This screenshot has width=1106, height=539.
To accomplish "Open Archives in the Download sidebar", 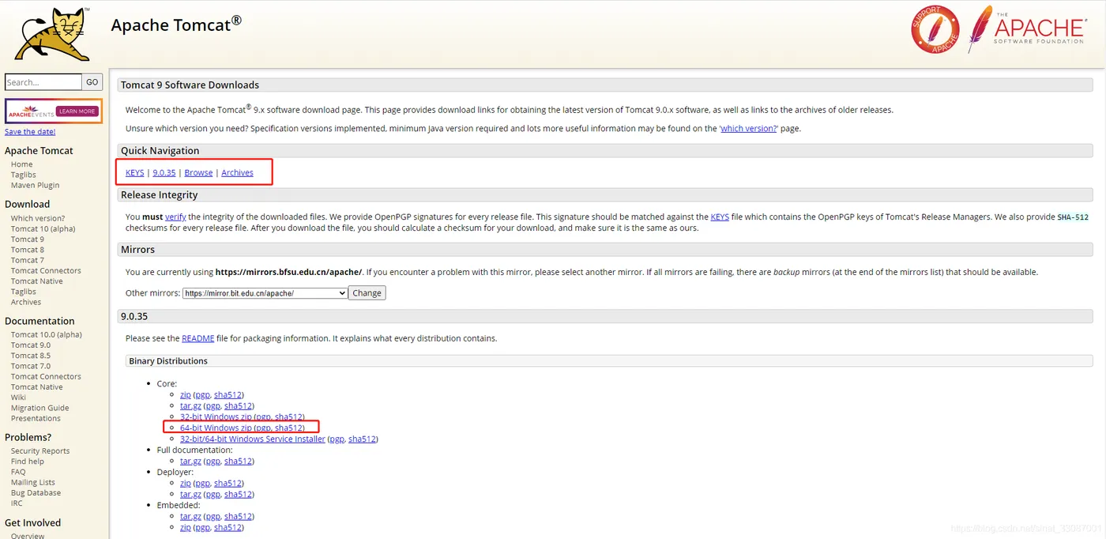I will click(x=26, y=302).
